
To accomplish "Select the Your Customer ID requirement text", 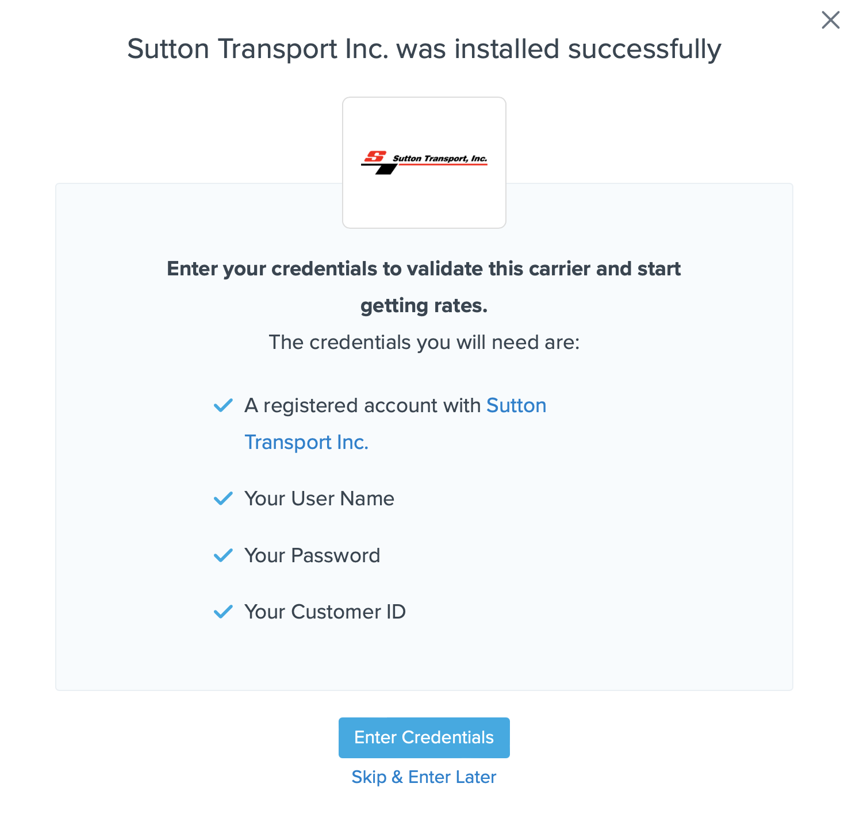I will tap(325, 612).
